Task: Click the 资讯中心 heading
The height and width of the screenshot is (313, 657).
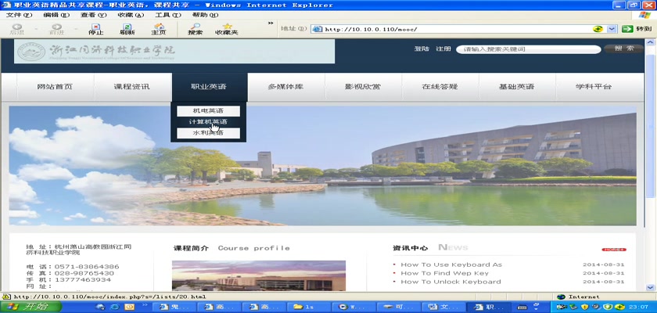Action: 410,248
